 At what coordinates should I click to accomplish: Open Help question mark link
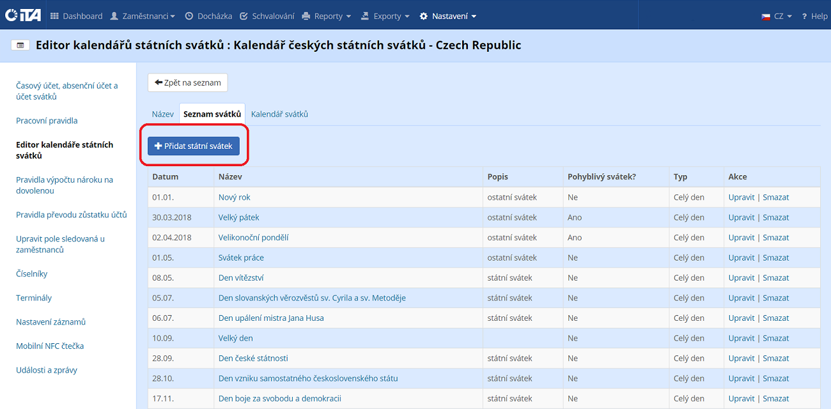814,16
